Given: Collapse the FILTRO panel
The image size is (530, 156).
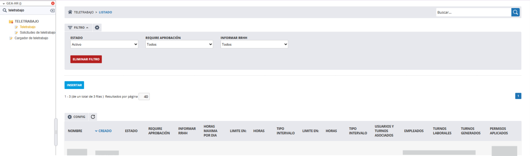Looking at the screenshot, I should tap(78, 28).
